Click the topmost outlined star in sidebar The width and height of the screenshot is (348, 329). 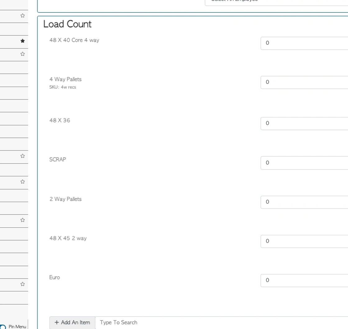click(x=22, y=16)
